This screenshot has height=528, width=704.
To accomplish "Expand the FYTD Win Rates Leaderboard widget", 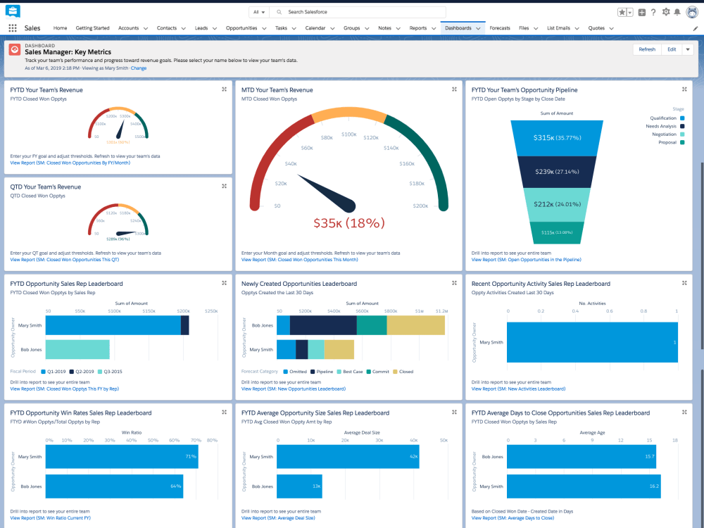I will 224,412.
